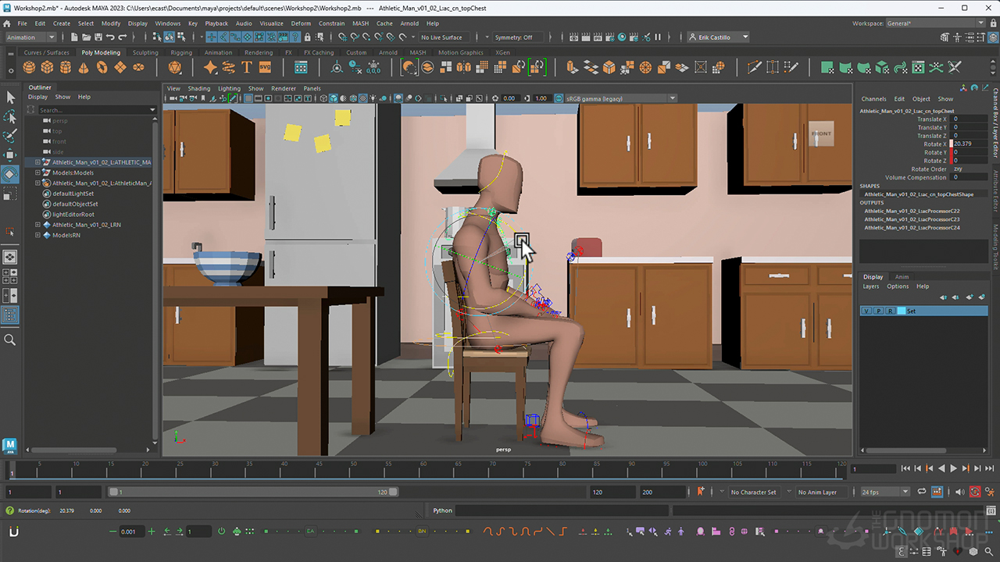
Task: Select the Polygon Cube tool on the shelf
Action: [47, 67]
